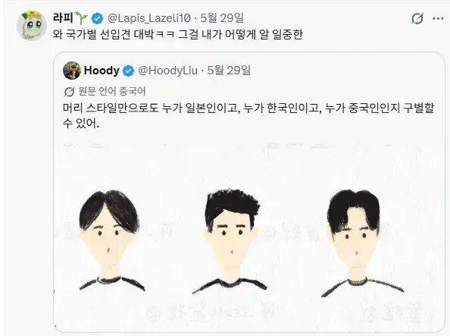Open the three-dot more options menu
The width and height of the screenshot is (450, 336).
tap(438, 19)
